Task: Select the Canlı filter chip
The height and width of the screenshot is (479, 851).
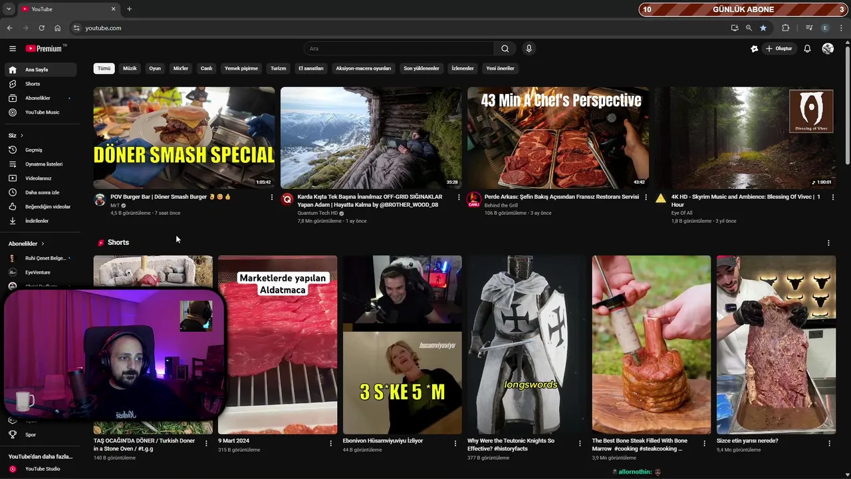Action: coord(207,68)
